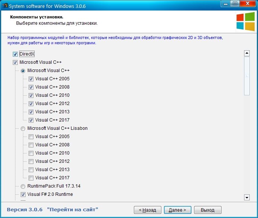Image resolution: width=258 pixels, height=218 pixels.
Task: Maximize the installer window
Action: pyautogui.click(x=235, y=3)
